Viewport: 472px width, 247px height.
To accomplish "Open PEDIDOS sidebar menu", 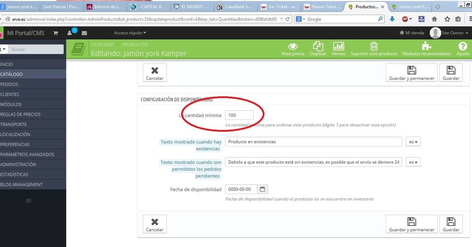I will click(x=33, y=84).
